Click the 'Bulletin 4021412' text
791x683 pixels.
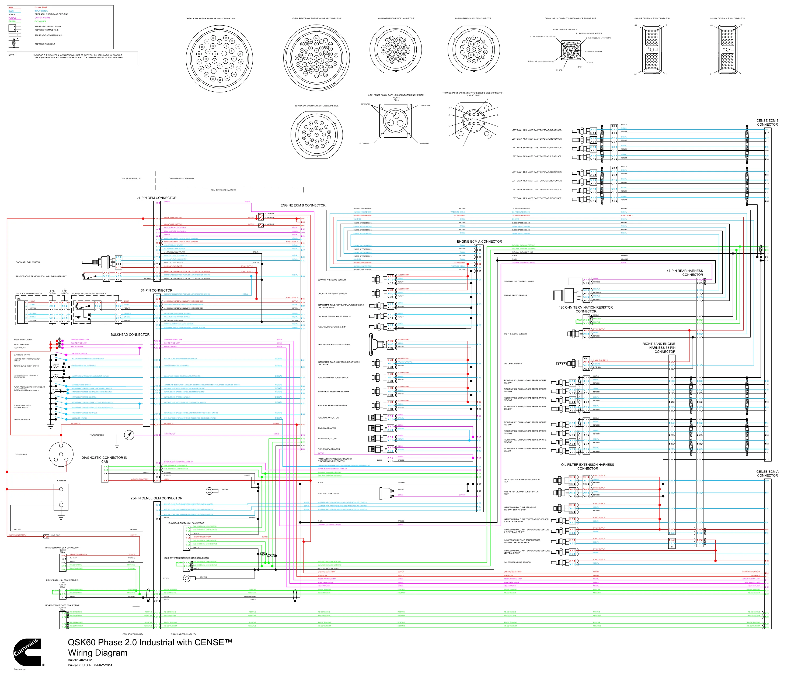pos(80,660)
